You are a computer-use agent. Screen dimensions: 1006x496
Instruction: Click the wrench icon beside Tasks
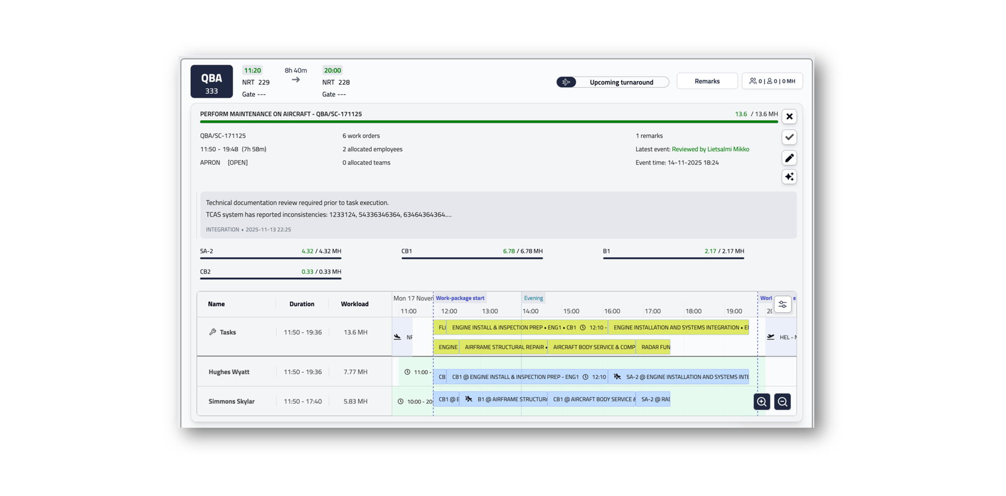pos(213,332)
